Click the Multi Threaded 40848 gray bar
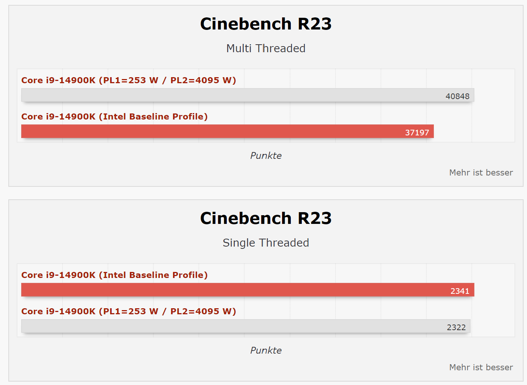This screenshot has height=385, width=527. coord(248,95)
